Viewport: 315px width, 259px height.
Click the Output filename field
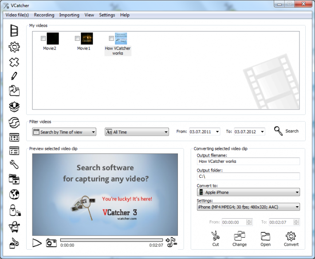coord(248,161)
